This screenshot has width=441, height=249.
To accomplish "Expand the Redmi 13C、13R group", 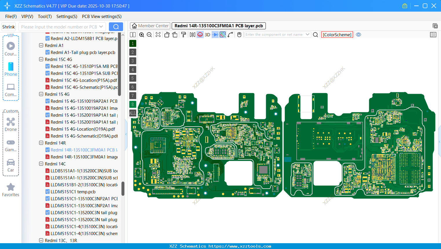I will [x=41, y=240].
